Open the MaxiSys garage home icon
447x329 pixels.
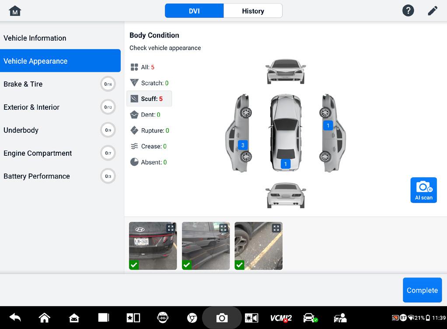(x=74, y=318)
